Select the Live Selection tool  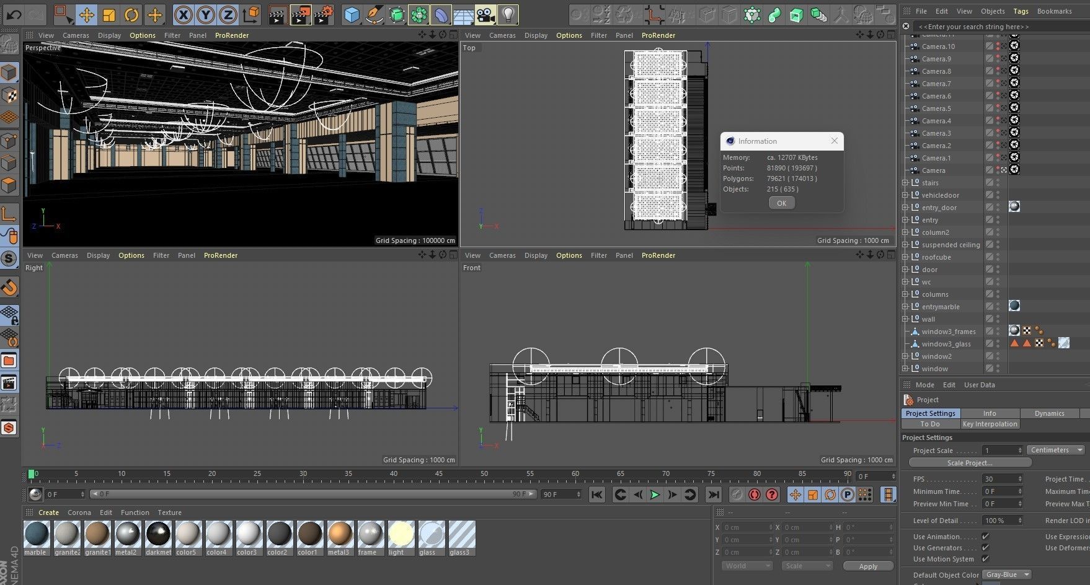63,14
